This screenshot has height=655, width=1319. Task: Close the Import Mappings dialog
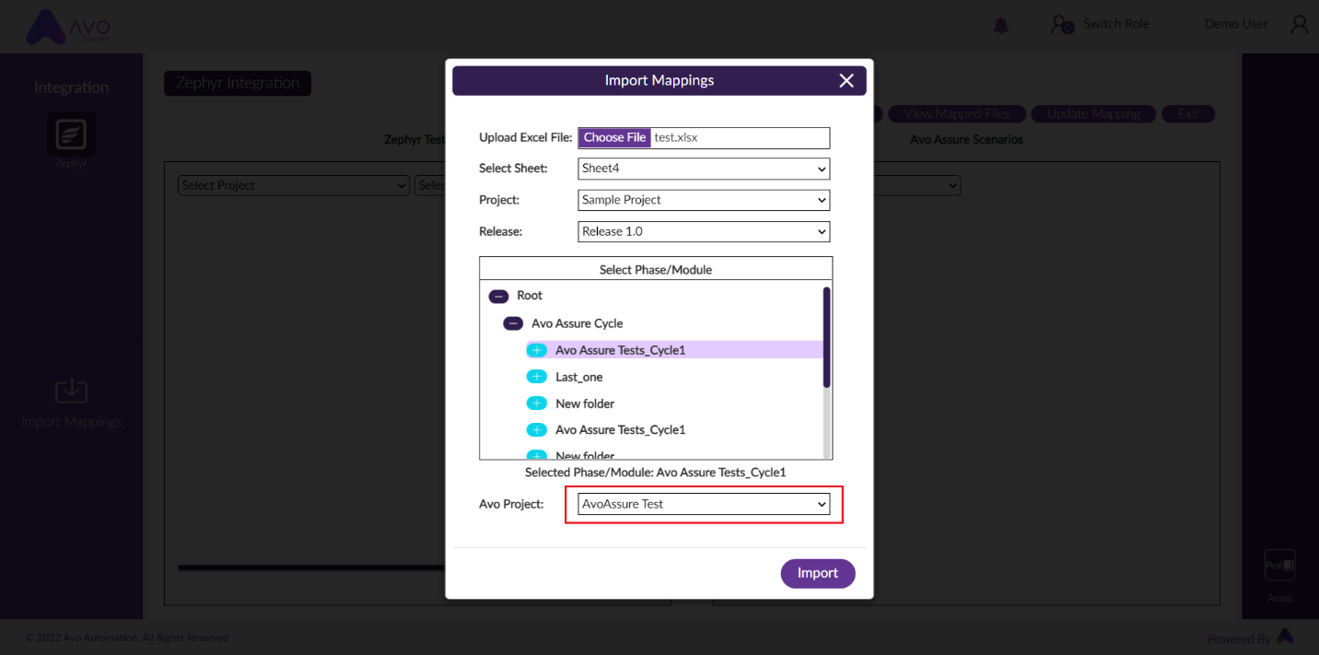tap(846, 81)
